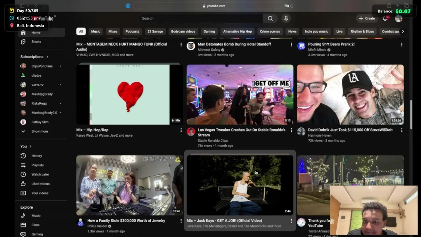The height and width of the screenshot is (237, 421).
Task: Open YATTA TV subscription
Action: 41,85
